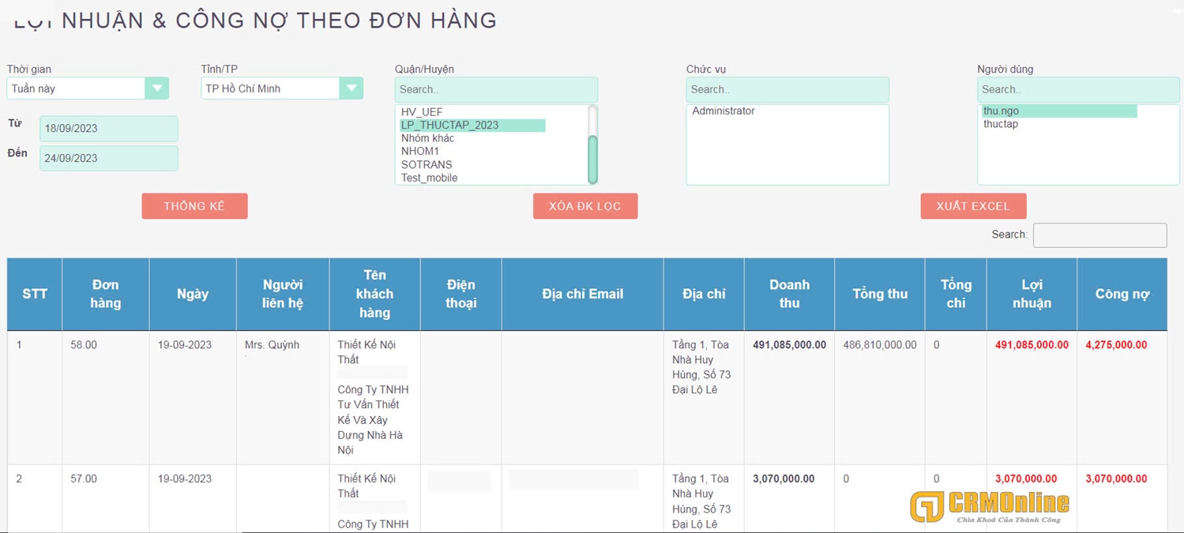Sort by the Doanh thu column header
1184x533 pixels.
pyautogui.click(x=789, y=294)
